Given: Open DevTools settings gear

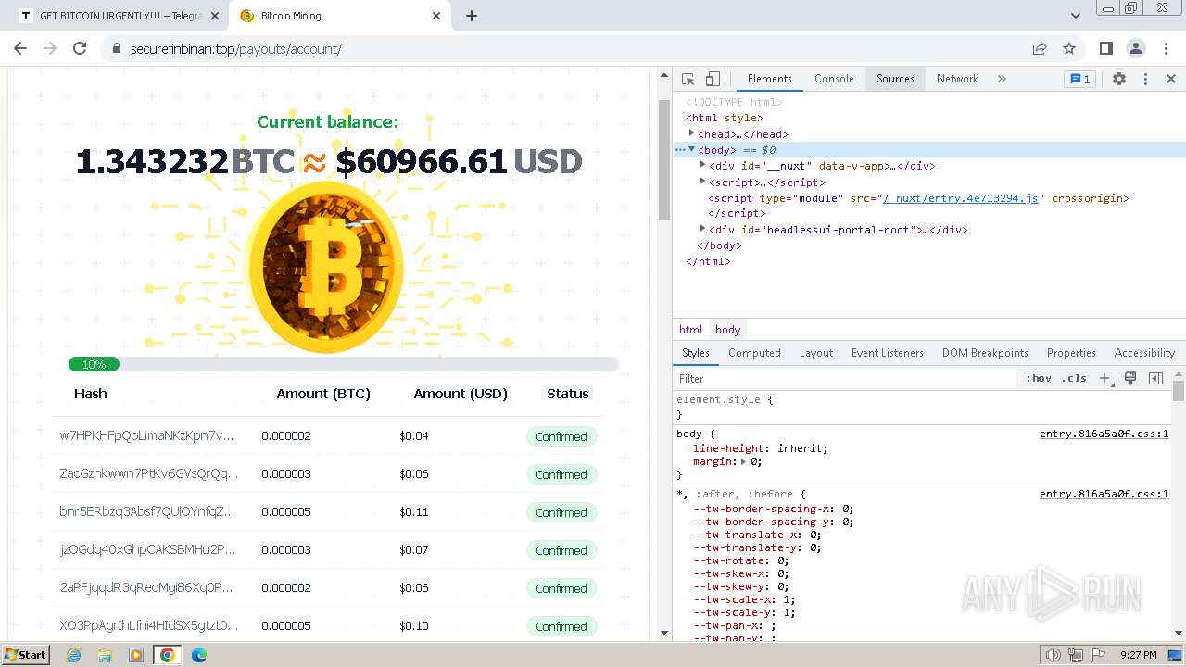Looking at the screenshot, I should click(x=1119, y=79).
